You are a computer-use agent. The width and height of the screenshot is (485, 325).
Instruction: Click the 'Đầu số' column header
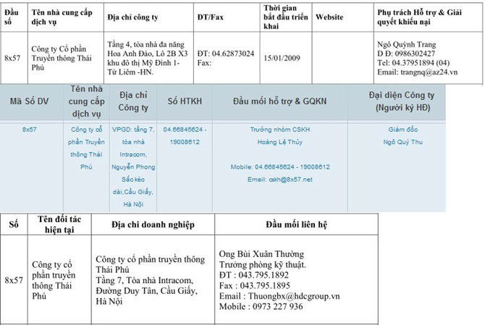tap(13, 15)
